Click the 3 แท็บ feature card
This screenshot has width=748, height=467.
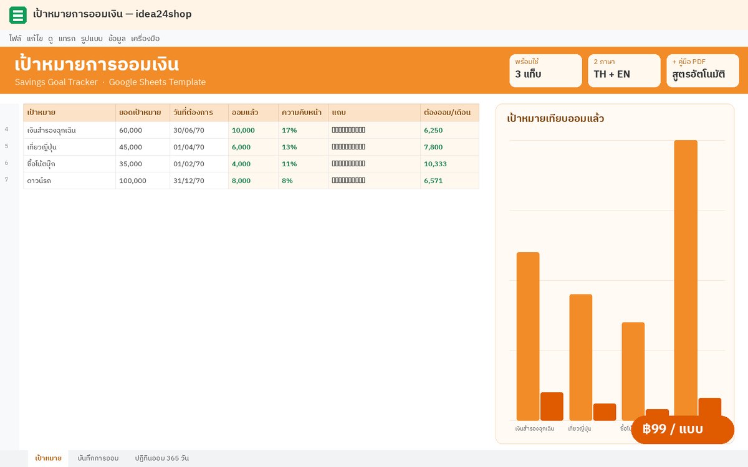[x=545, y=70]
